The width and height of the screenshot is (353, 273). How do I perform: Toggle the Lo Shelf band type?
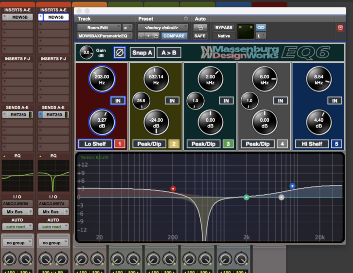pyautogui.click(x=95, y=144)
